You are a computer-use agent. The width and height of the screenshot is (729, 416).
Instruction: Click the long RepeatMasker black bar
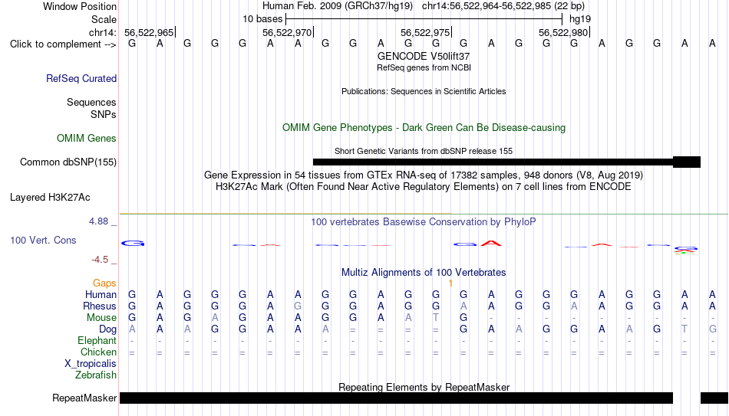click(396, 398)
